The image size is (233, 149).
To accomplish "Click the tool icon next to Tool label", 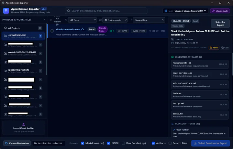I will pos(166,11).
